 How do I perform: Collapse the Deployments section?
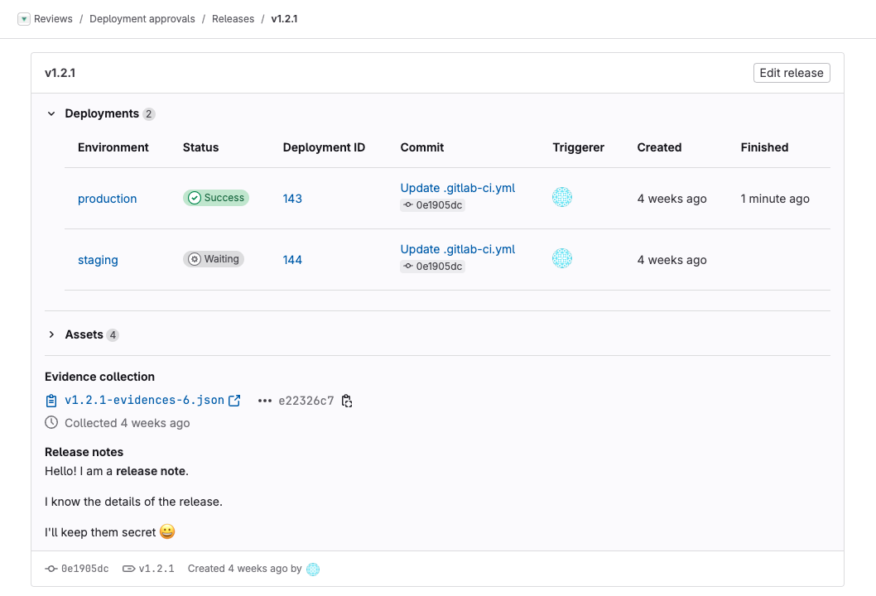(x=51, y=113)
